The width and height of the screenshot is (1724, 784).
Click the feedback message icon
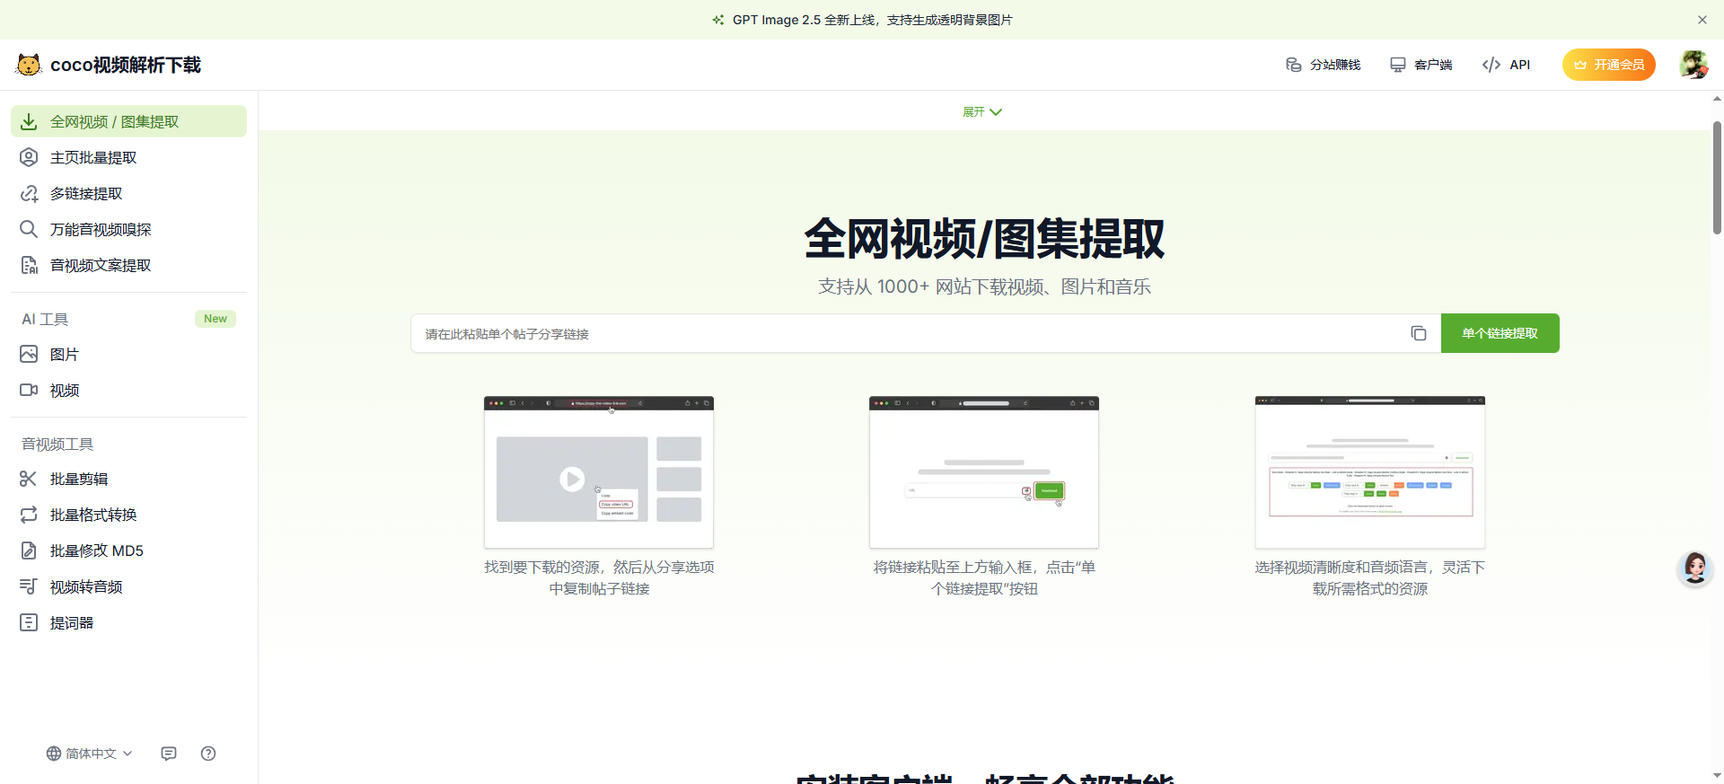[169, 753]
